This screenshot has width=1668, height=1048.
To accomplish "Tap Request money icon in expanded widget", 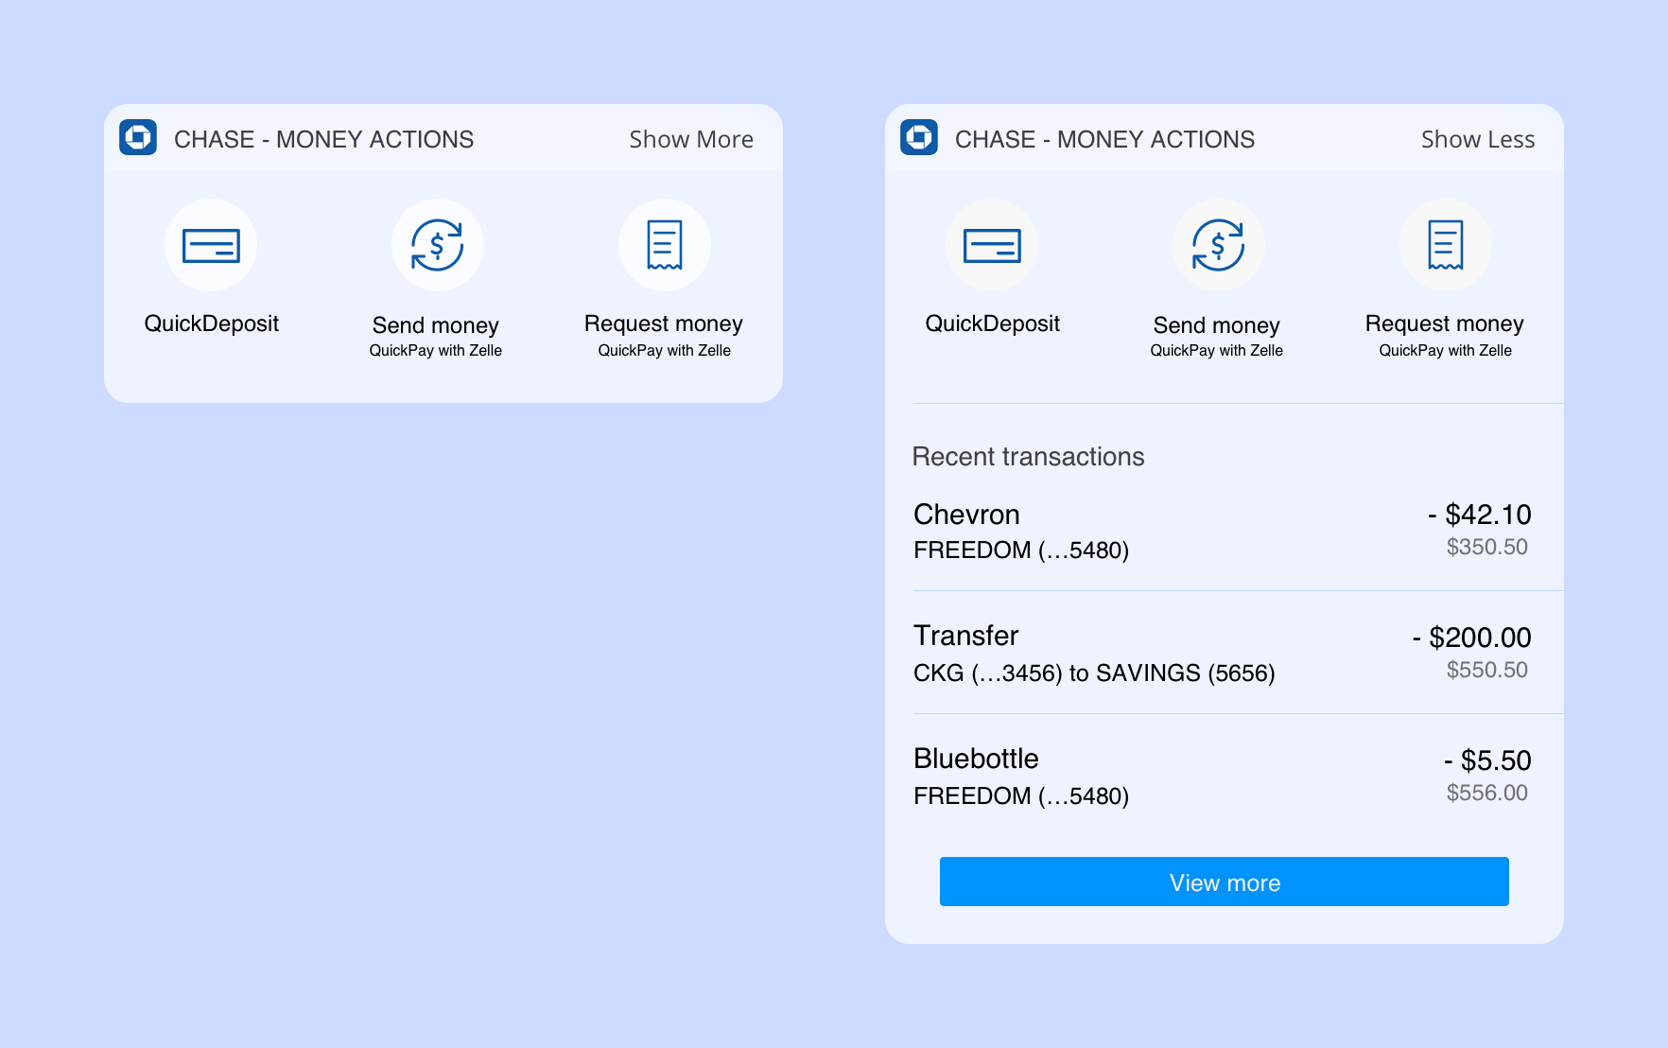I will pyautogui.click(x=1446, y=245).
